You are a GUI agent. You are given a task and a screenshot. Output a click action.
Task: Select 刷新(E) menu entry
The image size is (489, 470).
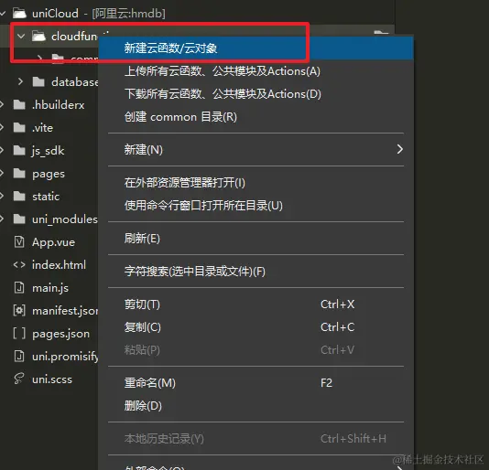256,239
